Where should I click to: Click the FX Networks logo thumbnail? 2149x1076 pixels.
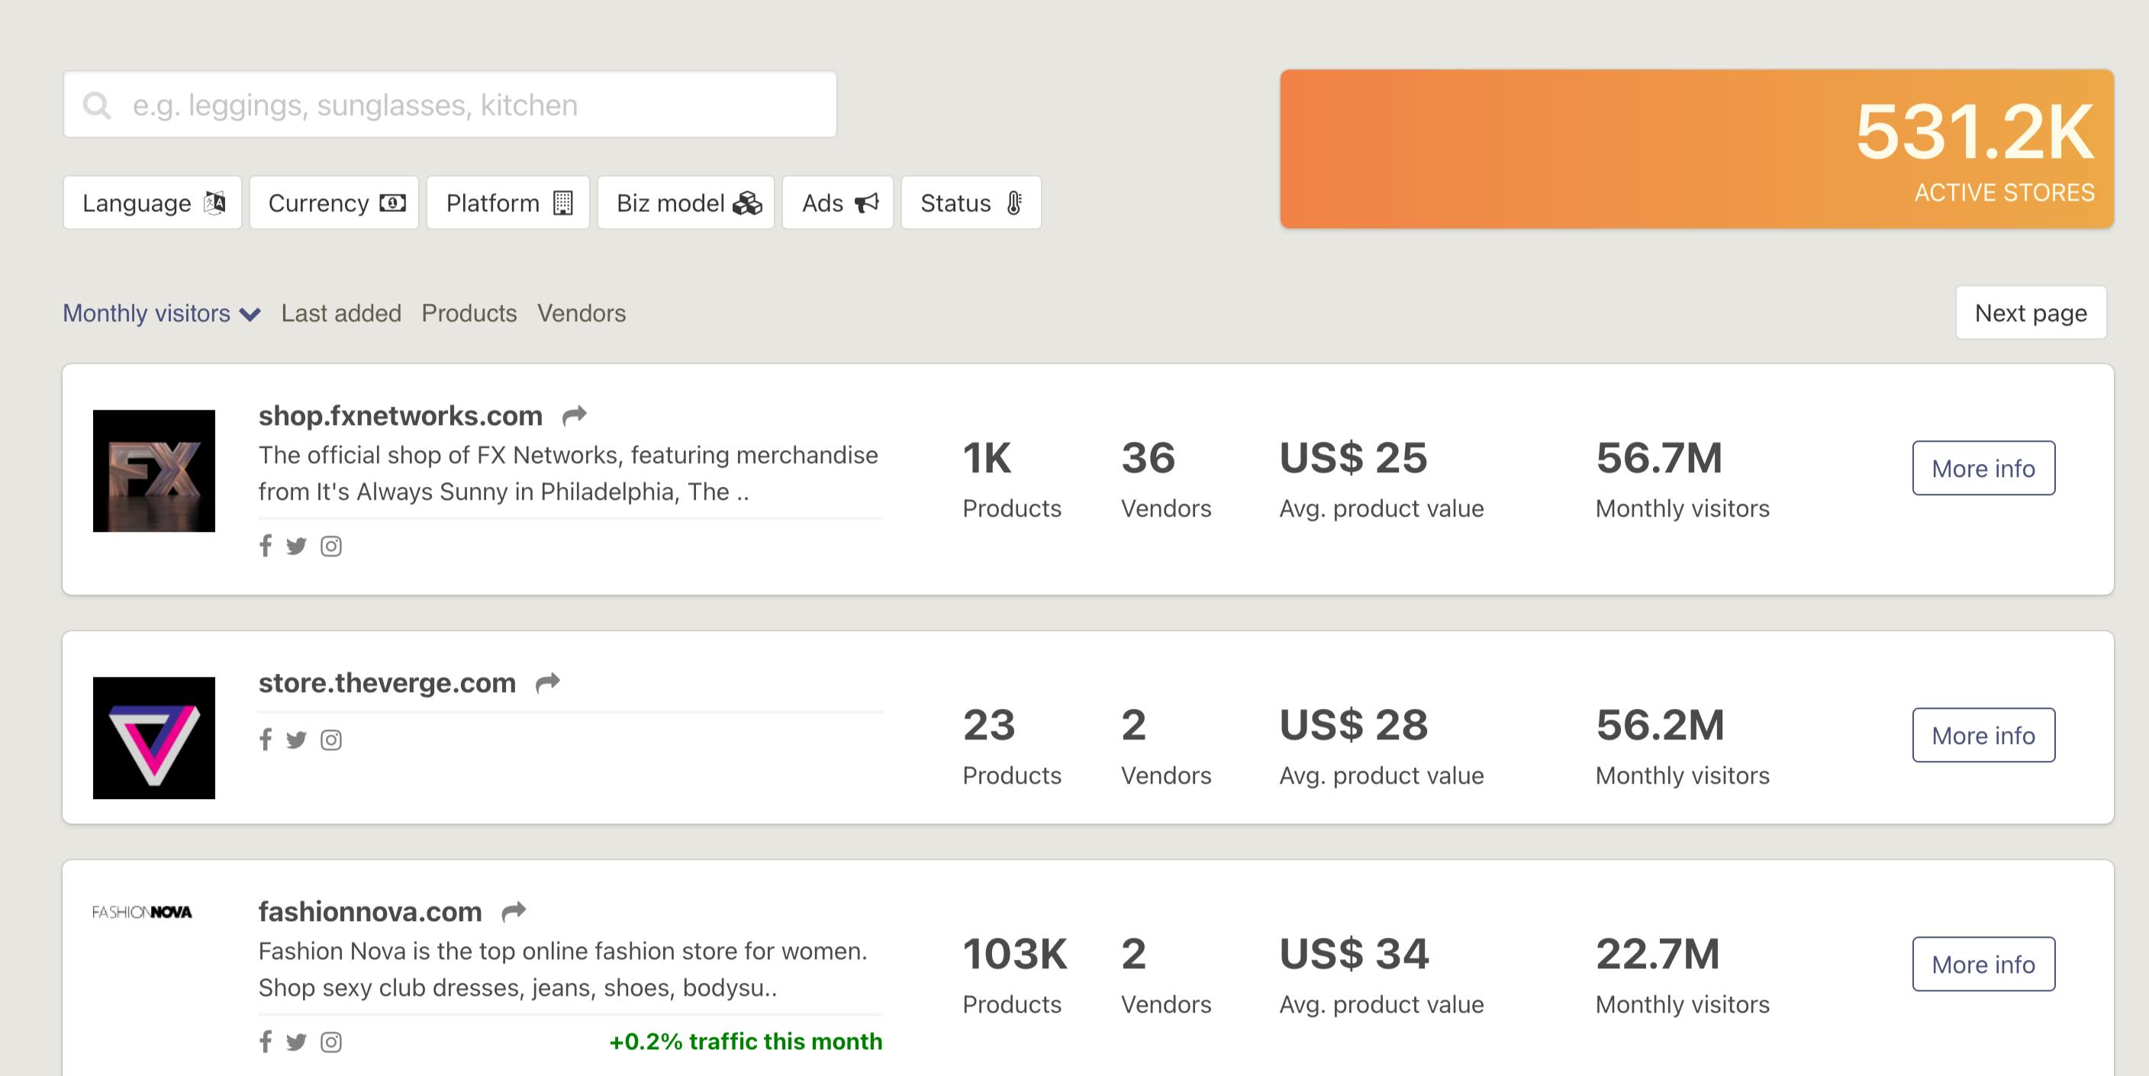[154, 472]
